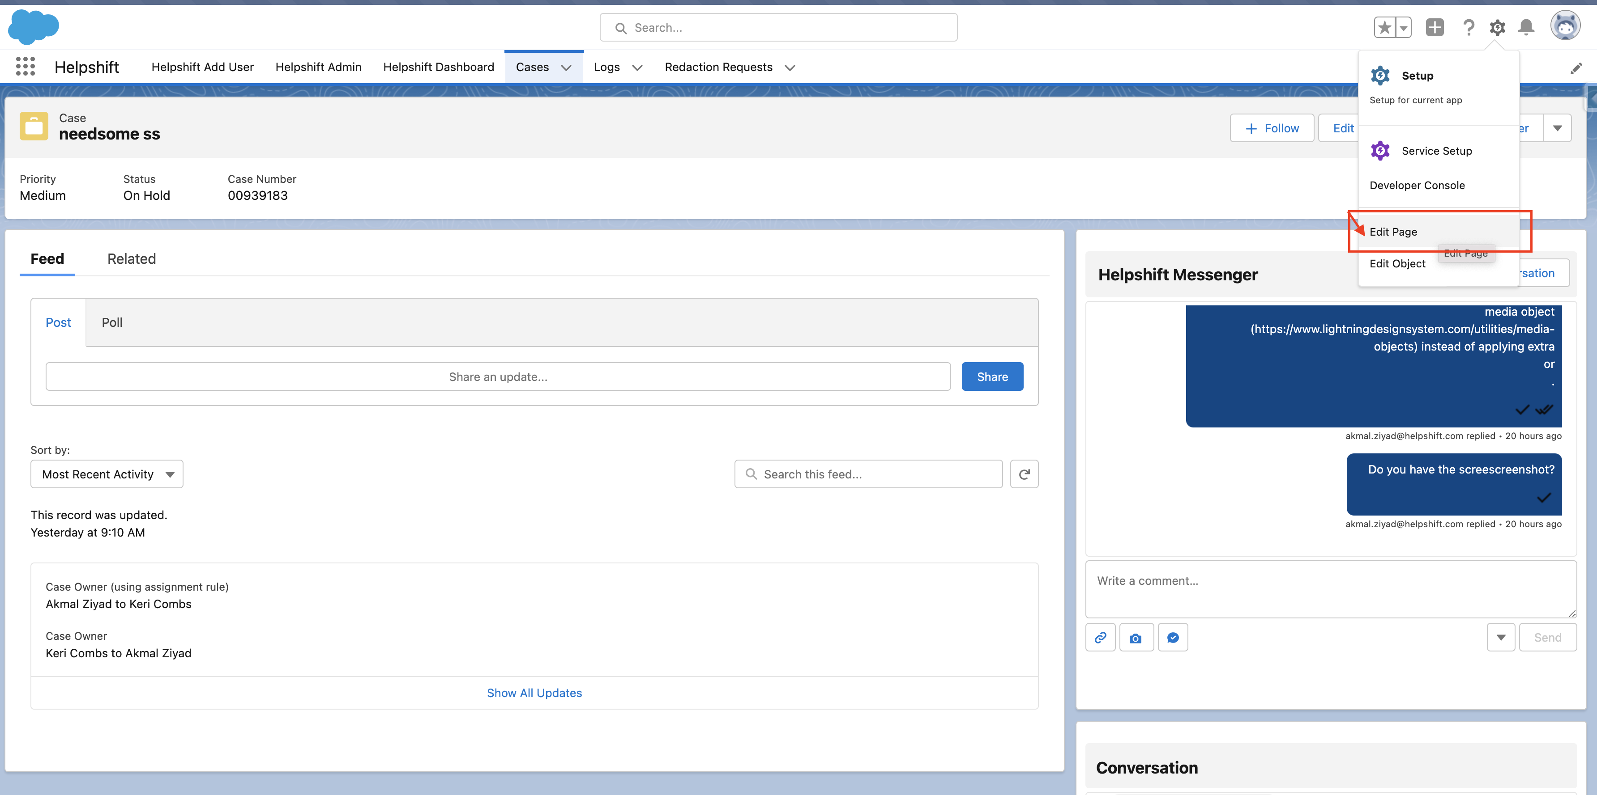Click the user avatar profile icon
Screen dimensions: 1597x795
(1565, 26)
